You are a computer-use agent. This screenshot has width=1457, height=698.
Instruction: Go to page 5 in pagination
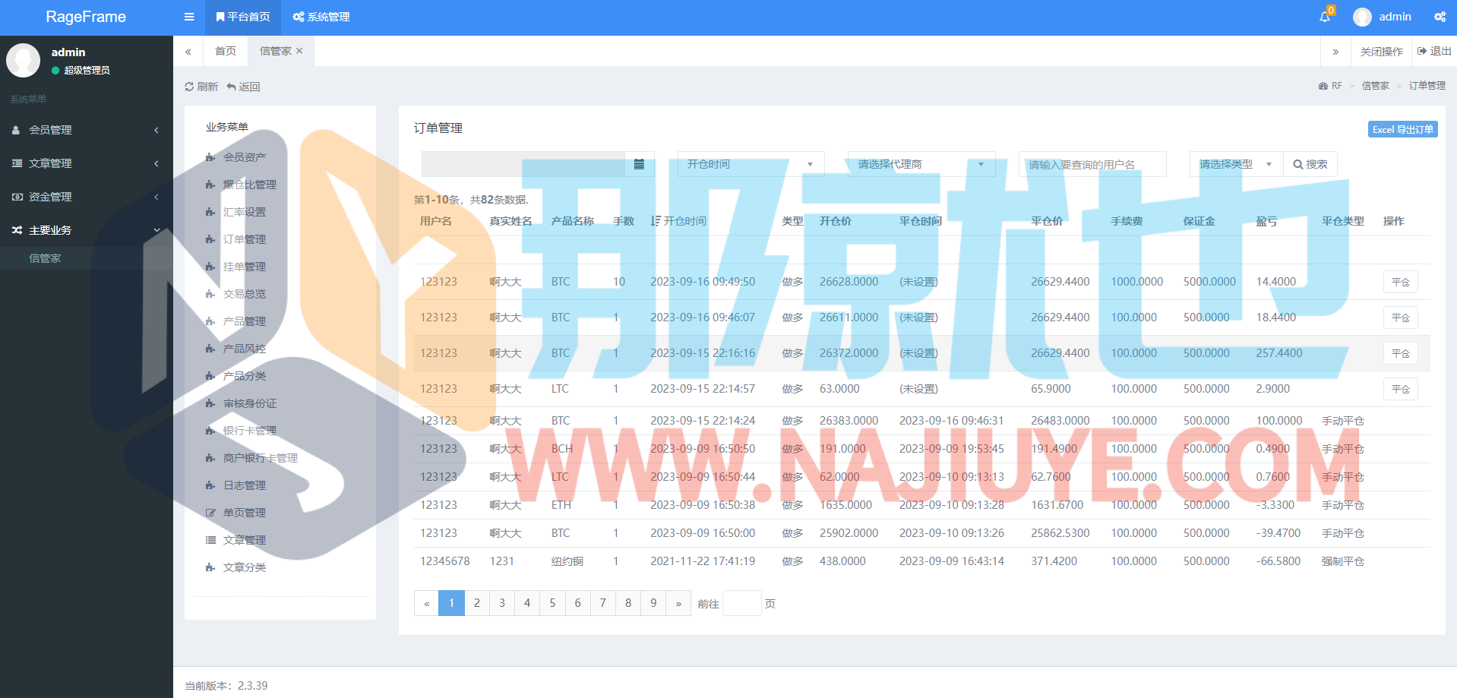click(x=552, y=603)
